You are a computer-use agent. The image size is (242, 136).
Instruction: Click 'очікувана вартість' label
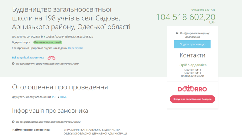click(x=203, y=10)
